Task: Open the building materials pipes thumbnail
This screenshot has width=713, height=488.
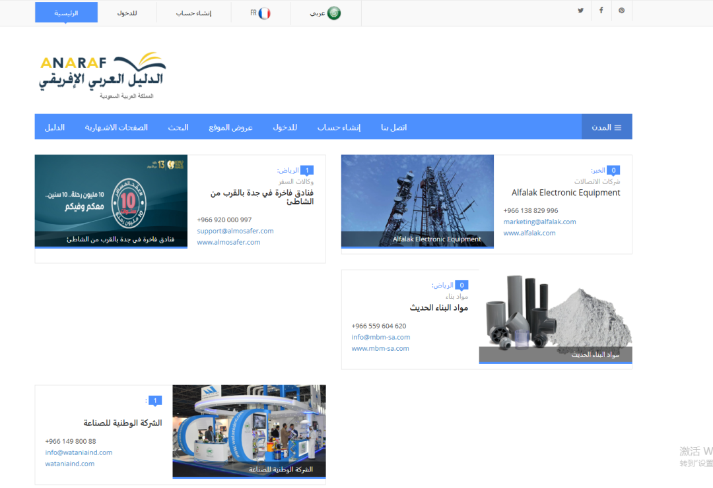Action: click(x=555, y=317)
